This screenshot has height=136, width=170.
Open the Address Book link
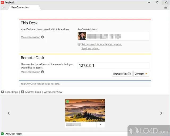point(33,92)
